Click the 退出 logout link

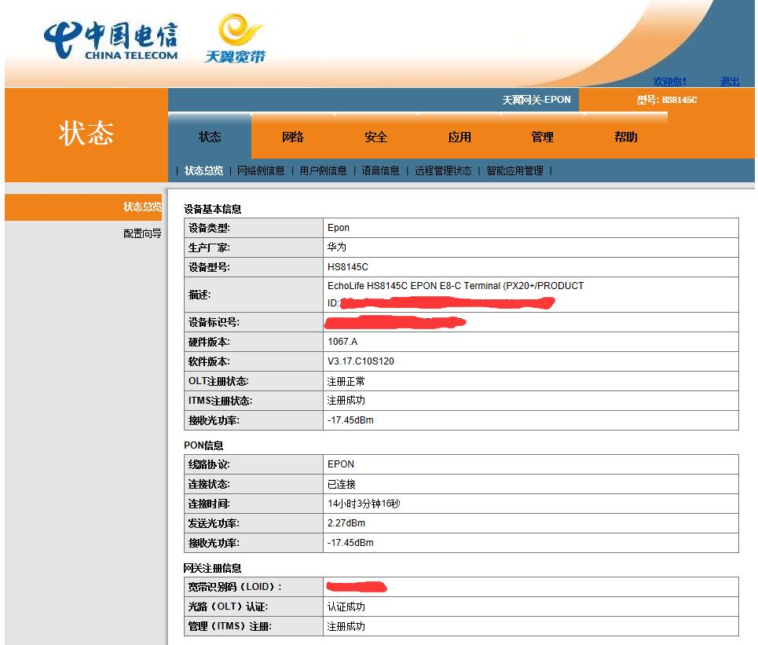(729, 81)
